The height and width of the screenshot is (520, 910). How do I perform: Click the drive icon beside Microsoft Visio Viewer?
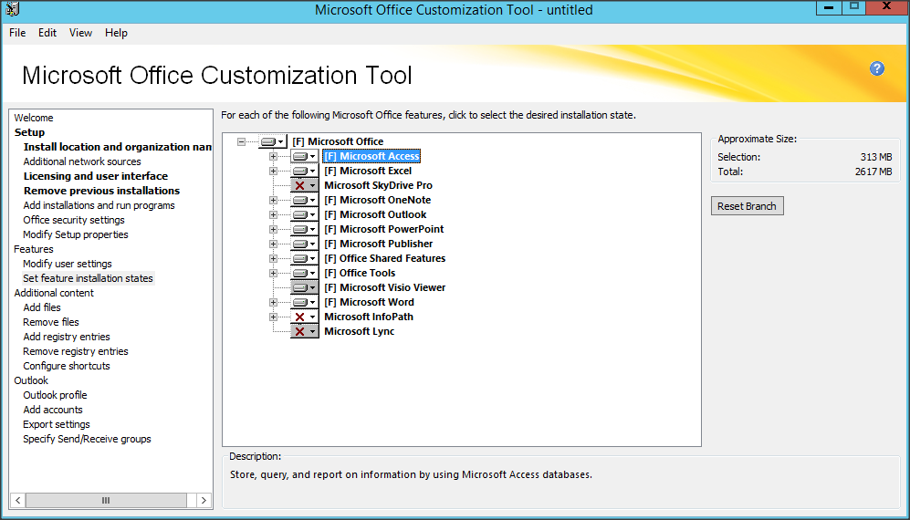304,287
